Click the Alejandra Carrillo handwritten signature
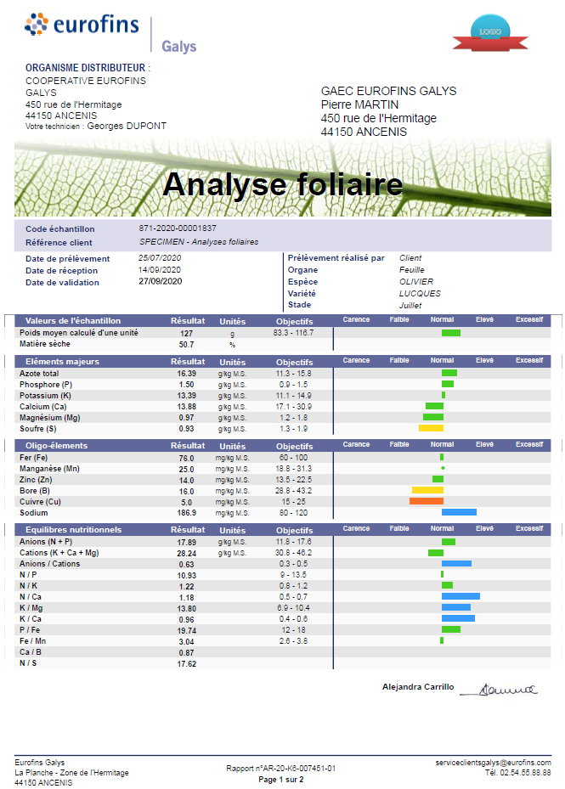This screenshot has height=789, width=565. pos(499,689)
